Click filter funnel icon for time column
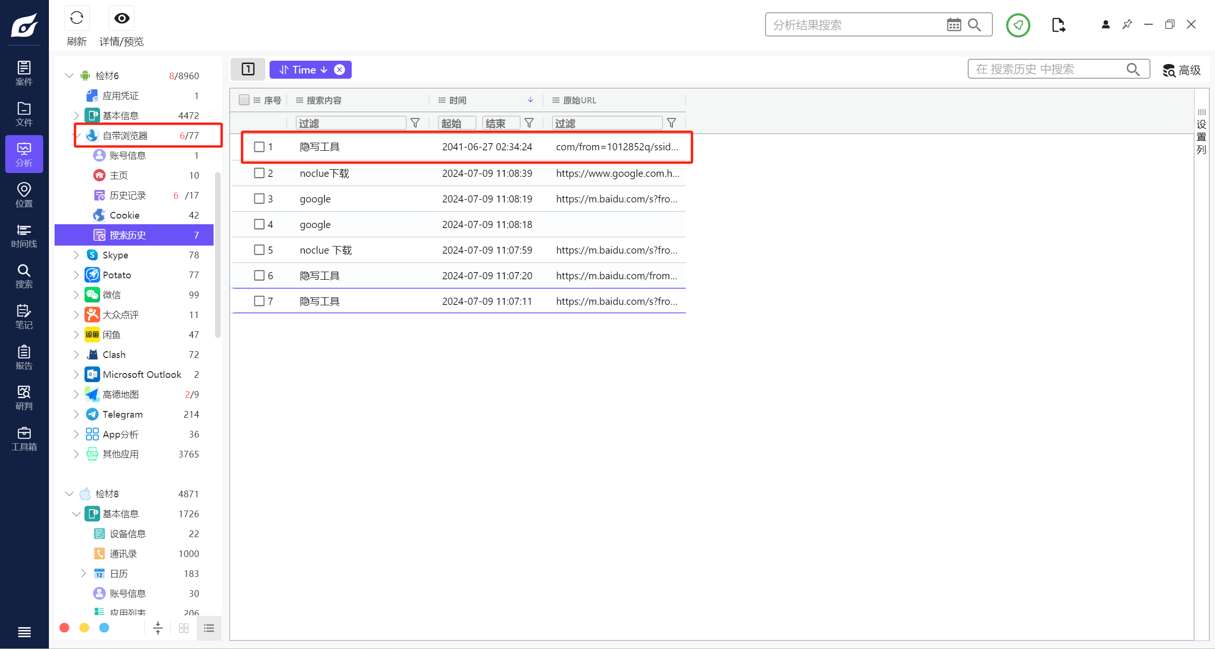This screenshot has height=649, width=1215. (529, 123)
